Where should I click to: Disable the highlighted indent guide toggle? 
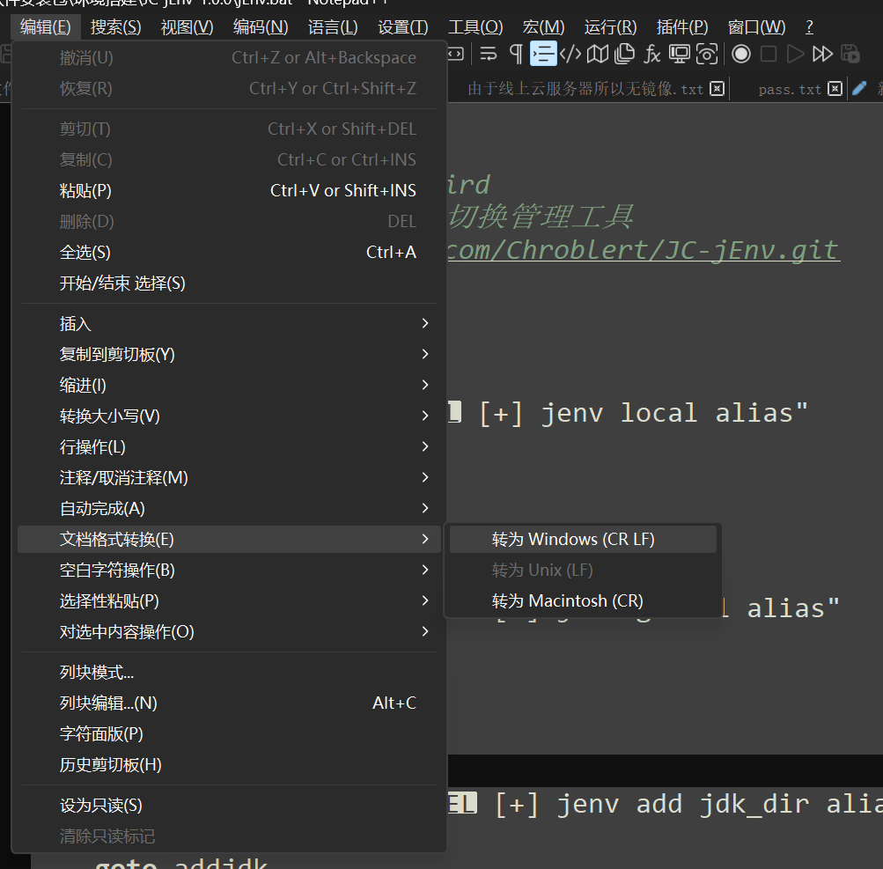tap(542, 54)
